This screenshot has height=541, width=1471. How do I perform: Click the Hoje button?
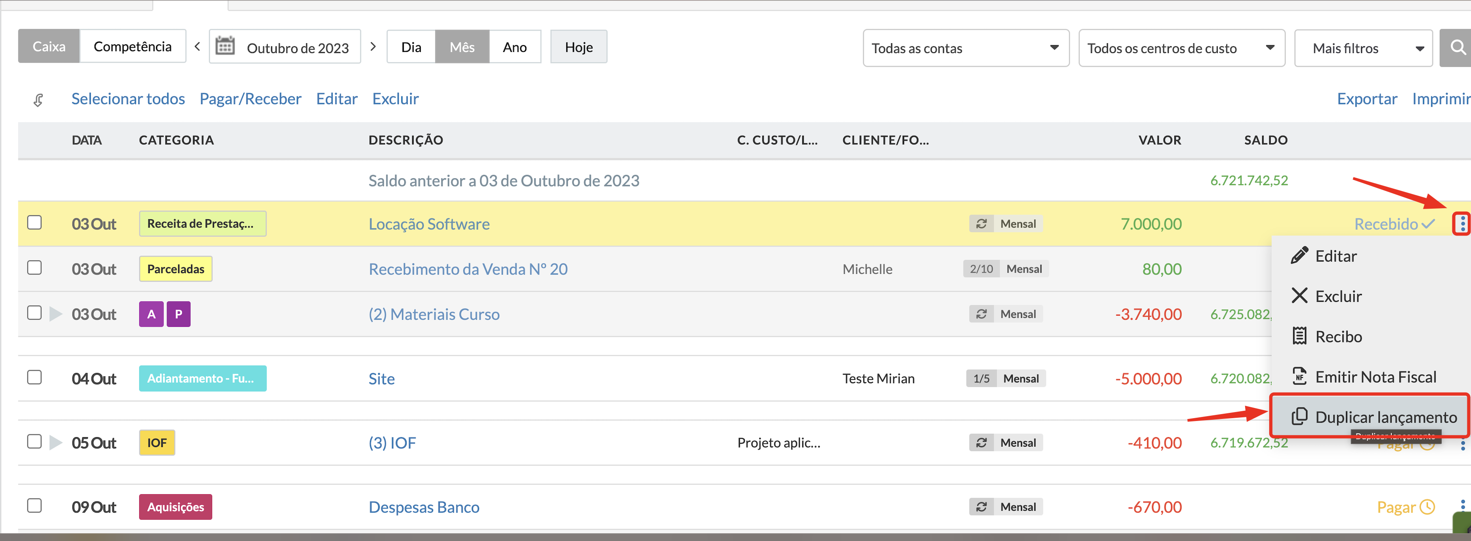coord(578,47)
